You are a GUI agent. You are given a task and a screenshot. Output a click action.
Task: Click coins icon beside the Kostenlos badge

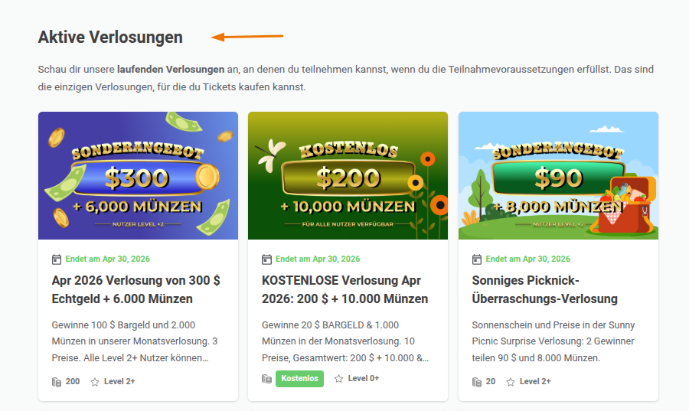click(266, 379)
